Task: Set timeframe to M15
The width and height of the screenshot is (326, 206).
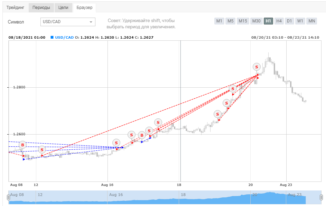Action: click(x=243, y=21)
